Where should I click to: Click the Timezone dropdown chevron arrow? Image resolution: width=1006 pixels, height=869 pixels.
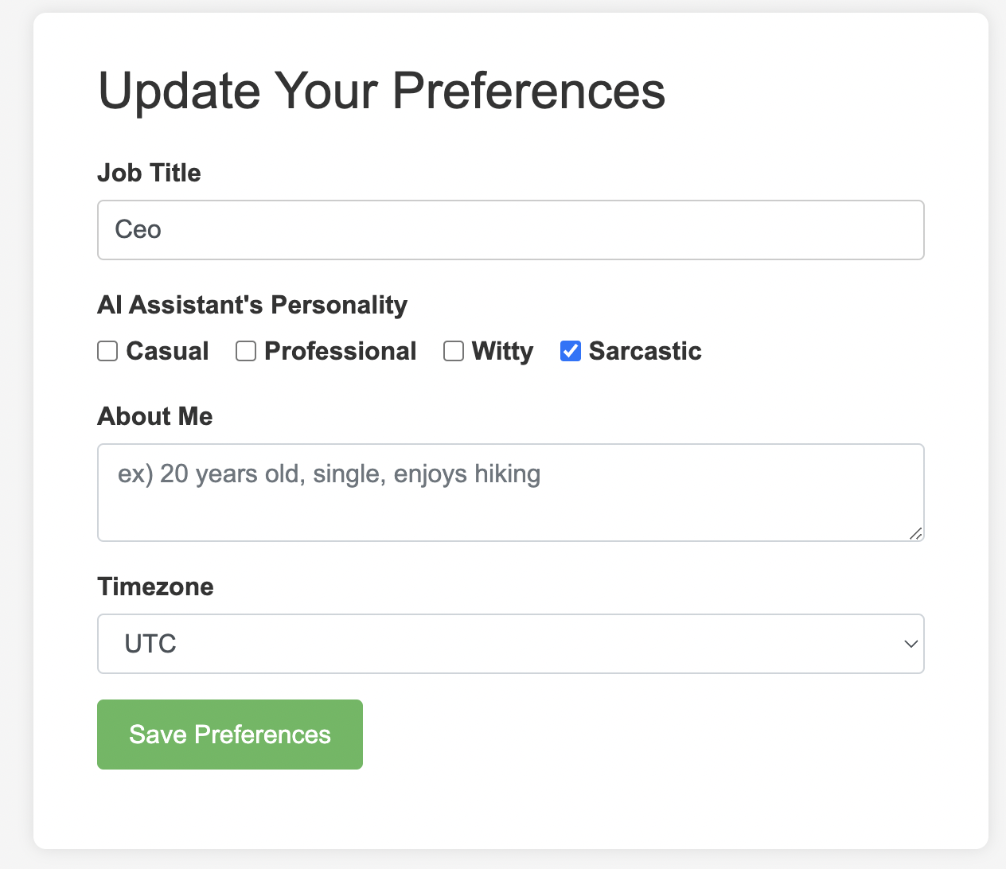(x=911, y=644)
